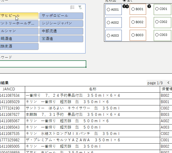Clear the slicer filter
172x153 pixels.
tap(80, 7)
